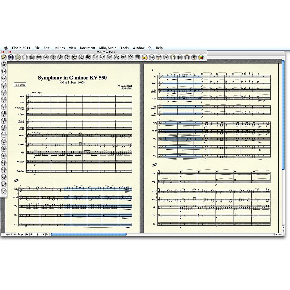Image resolution: width=290 pixels, height=290 pixels.
Task: Click the horizontal scrollbar thumb
Action: pos(88,234)
